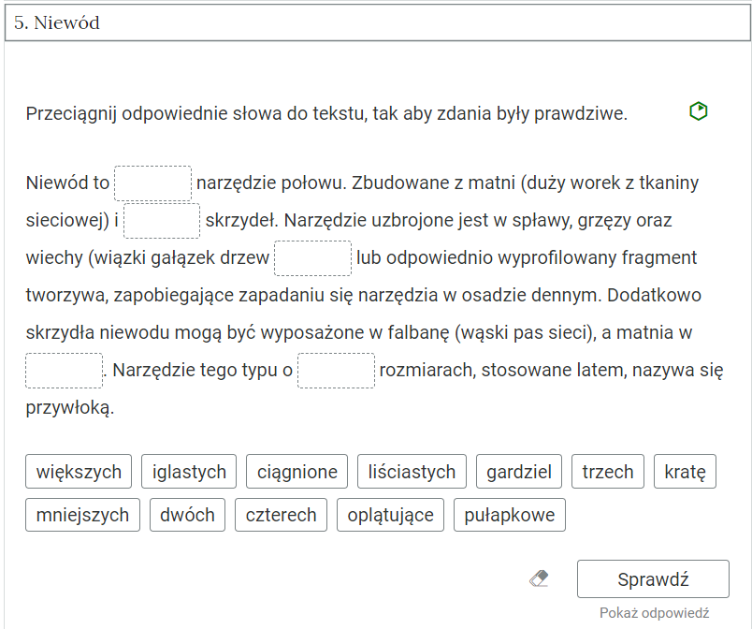Select the word tile "liściastych"
This screenshot has height=629, width=752.
412,472
